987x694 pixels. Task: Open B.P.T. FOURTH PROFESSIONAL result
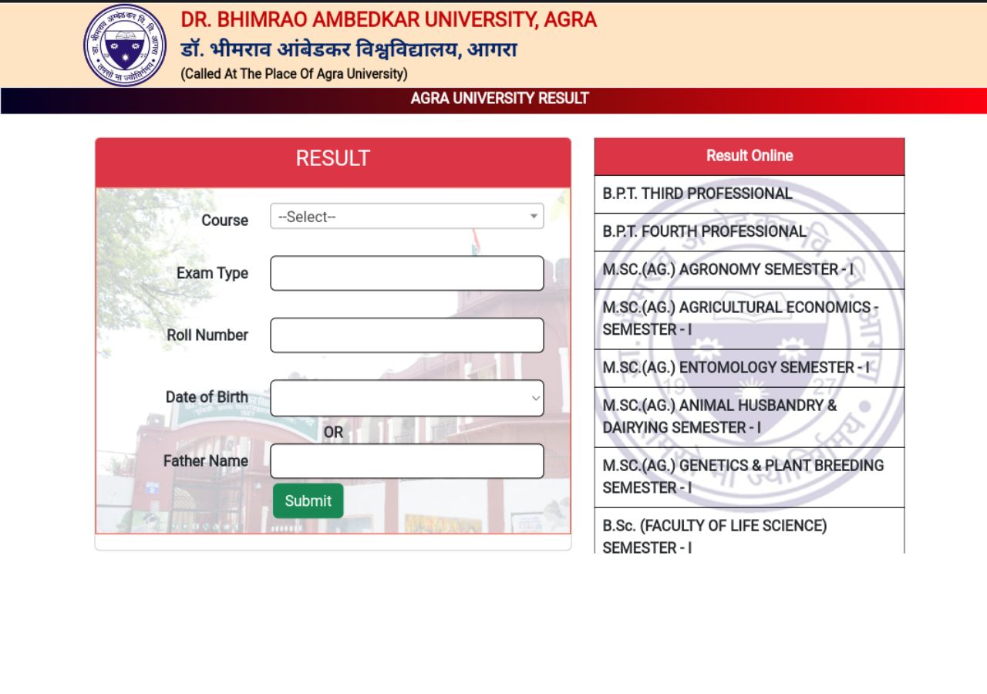pyautogui.click(x=750, y=232)
